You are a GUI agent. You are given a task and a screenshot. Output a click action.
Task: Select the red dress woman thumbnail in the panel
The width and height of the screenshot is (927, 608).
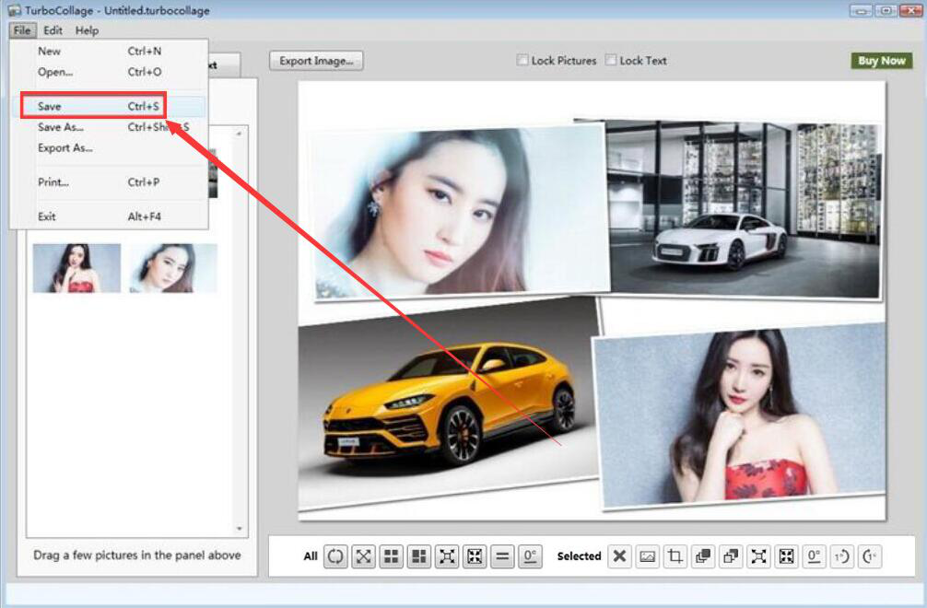(x=76, y=268)
